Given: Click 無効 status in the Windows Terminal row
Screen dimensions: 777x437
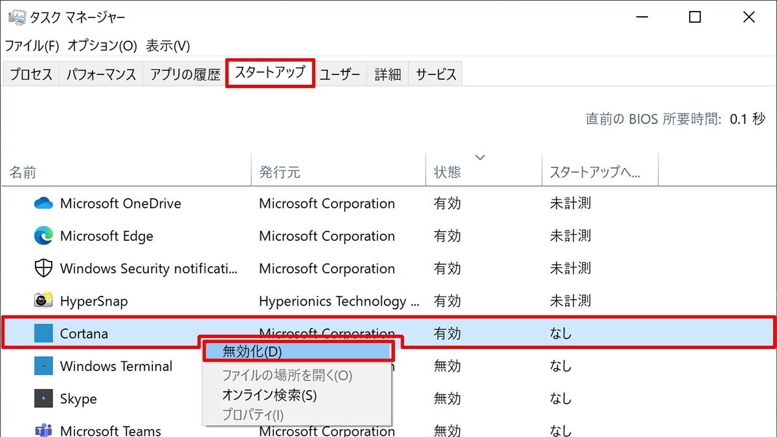Looking at the screenshot, I should [x=447, y=366].
